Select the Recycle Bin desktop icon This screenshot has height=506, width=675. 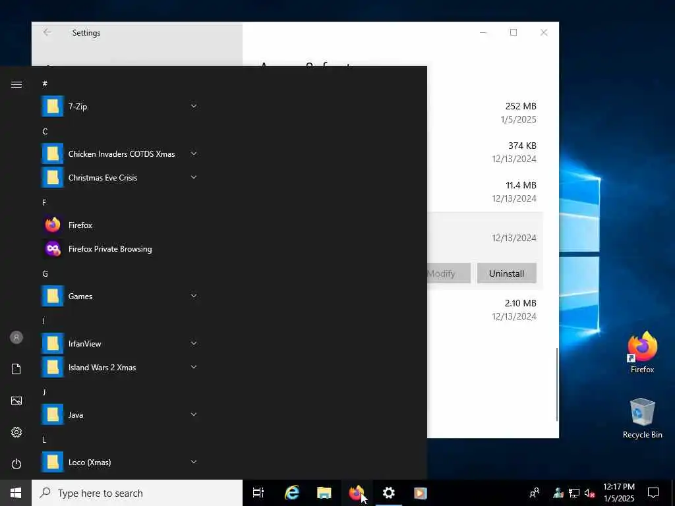642,418
